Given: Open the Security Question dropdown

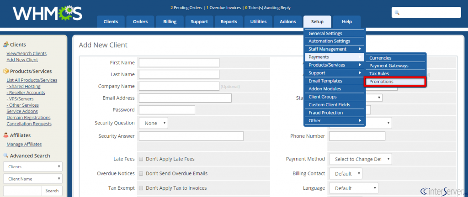Looking at the screenshot, I should (x=154, y=123).
